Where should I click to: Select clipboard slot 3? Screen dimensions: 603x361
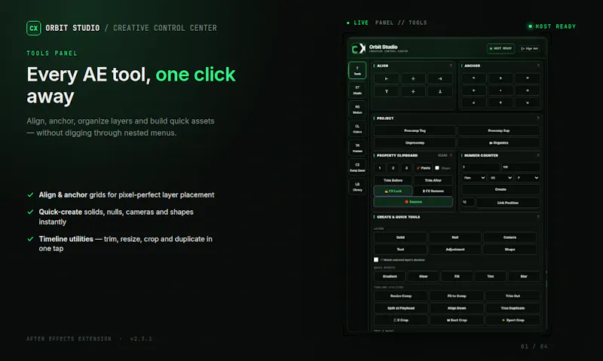point(406,168)
